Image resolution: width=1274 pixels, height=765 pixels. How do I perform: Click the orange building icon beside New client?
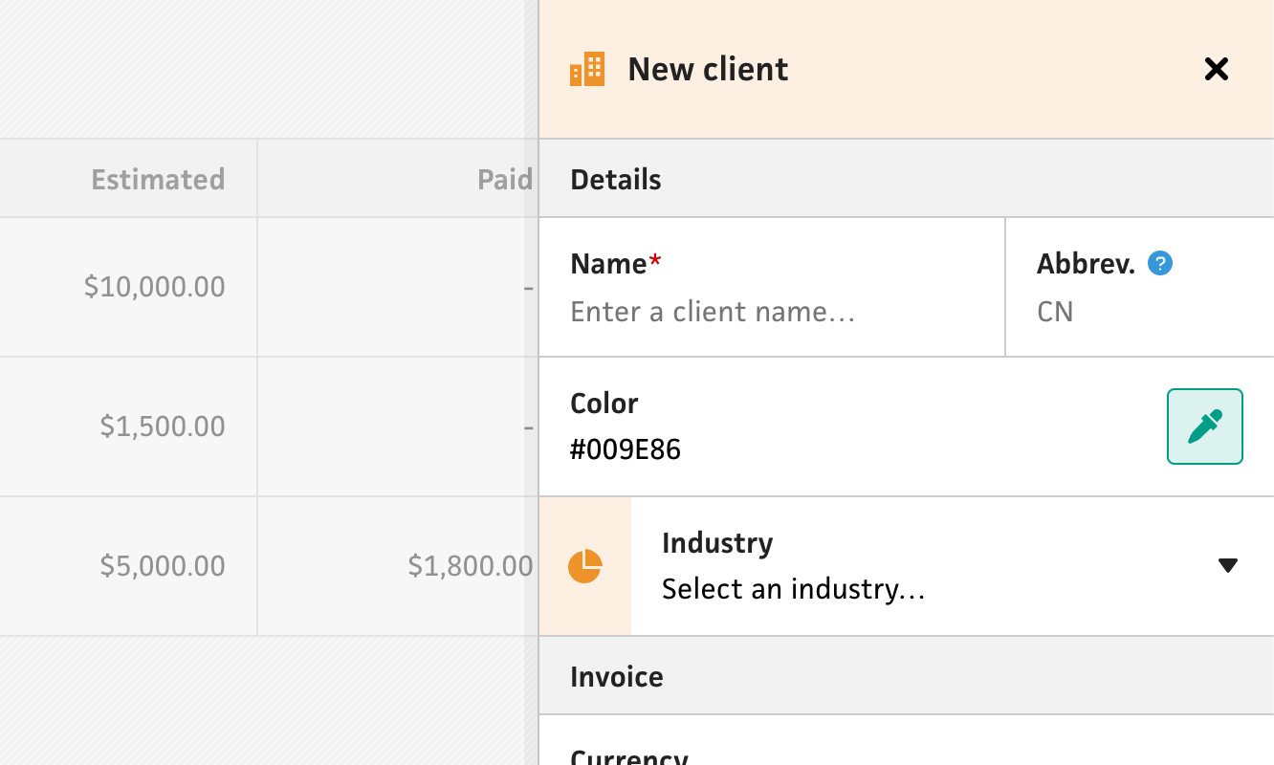click(x=587, y=69)
